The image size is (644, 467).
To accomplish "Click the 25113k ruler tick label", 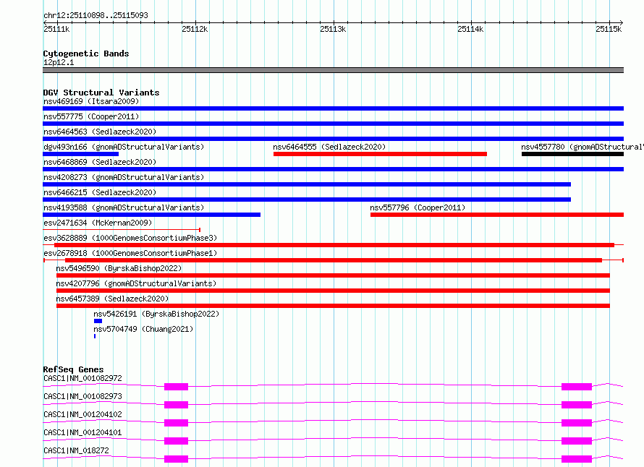I will 333,29.
